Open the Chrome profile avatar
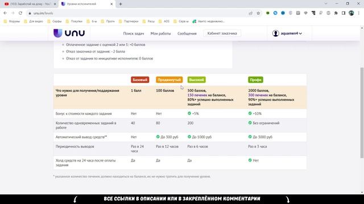The width and height of the screenshot is (364, 204). [351, 13]
